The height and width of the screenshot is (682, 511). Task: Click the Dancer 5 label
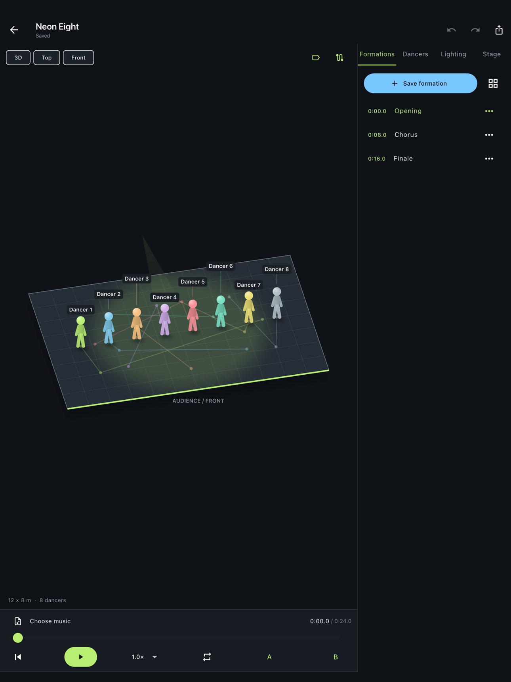coord(193,282)
